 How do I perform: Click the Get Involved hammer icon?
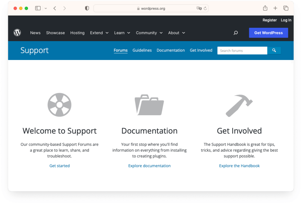(239, 105)
